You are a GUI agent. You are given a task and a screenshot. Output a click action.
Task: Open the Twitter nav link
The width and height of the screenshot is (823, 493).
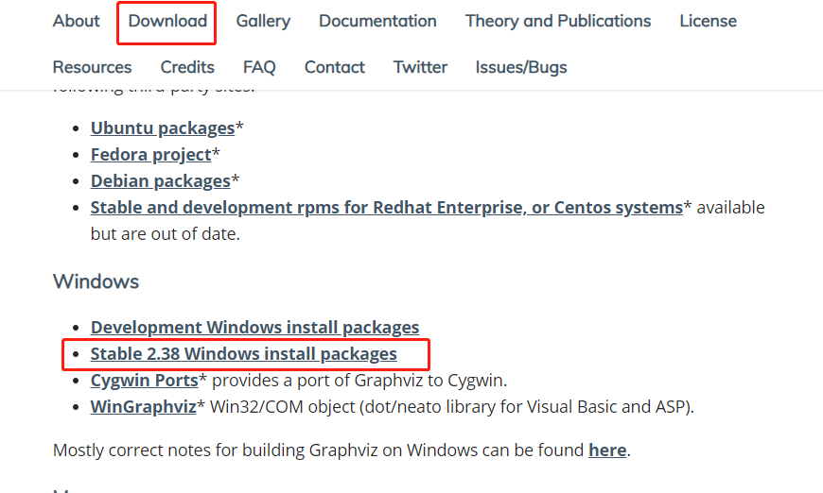click(x=420, y=67)
